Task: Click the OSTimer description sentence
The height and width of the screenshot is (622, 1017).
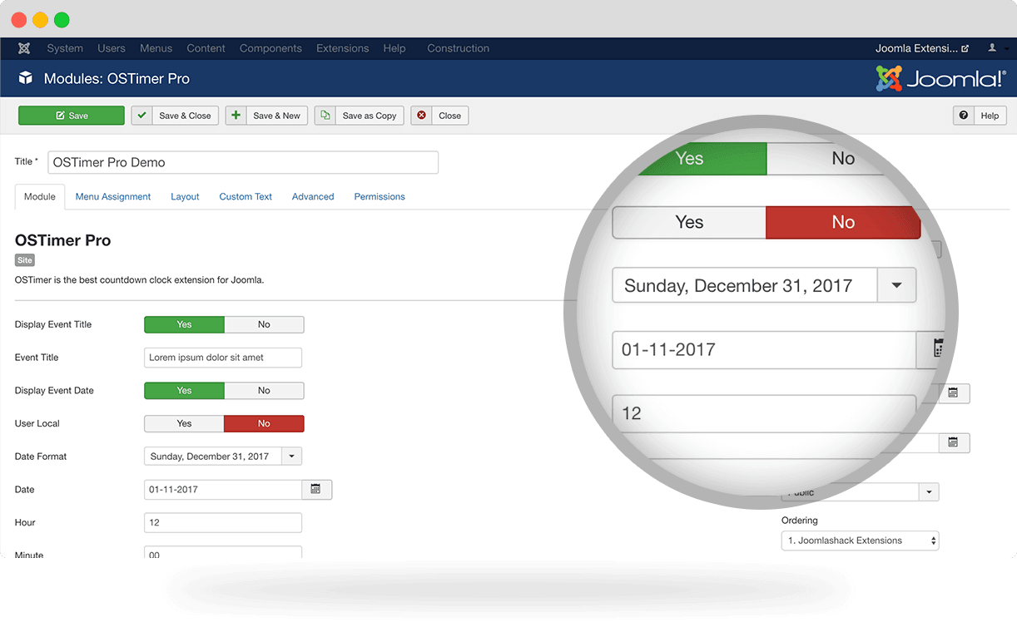Action: point(140,280)
